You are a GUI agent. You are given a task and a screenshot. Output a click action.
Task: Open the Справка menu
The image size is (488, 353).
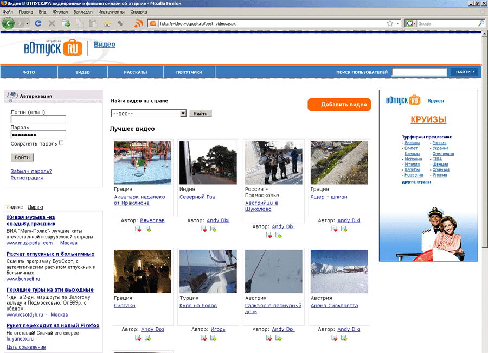click(x=138, y=12)
